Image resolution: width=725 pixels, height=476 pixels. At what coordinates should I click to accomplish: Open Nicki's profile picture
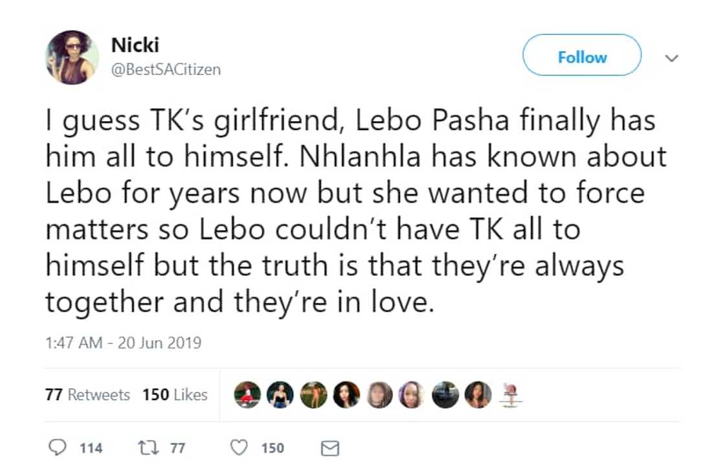[x=71, y=57]
